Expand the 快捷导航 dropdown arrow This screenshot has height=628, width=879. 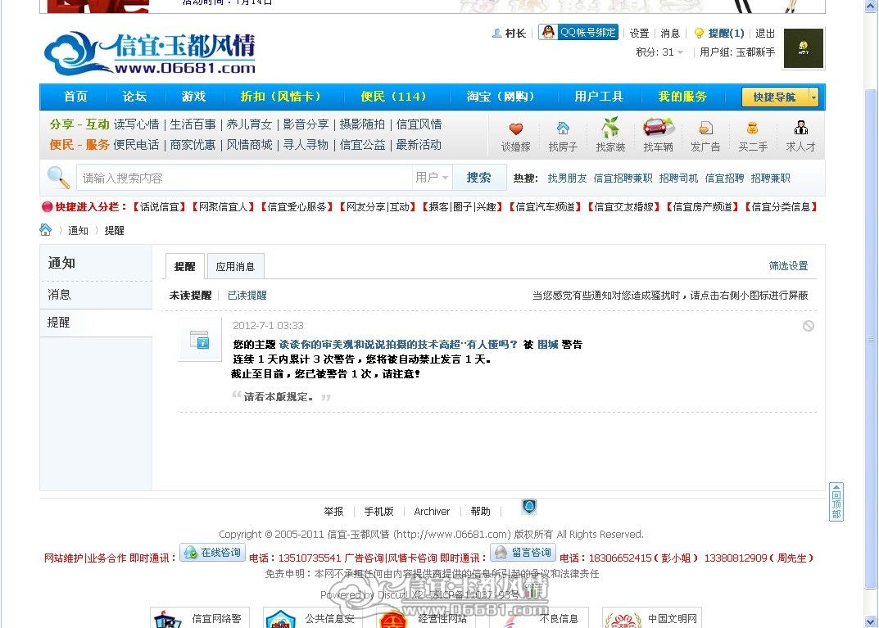(x=813, y=97)
